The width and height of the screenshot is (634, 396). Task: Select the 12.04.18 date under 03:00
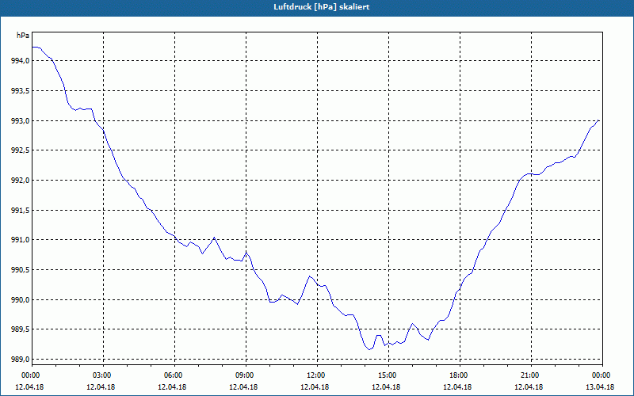[101, 387]
